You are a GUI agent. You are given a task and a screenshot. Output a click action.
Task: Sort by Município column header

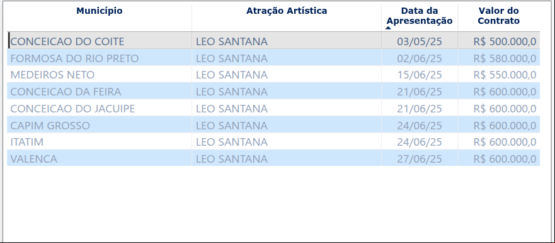(x=100, y=11)
